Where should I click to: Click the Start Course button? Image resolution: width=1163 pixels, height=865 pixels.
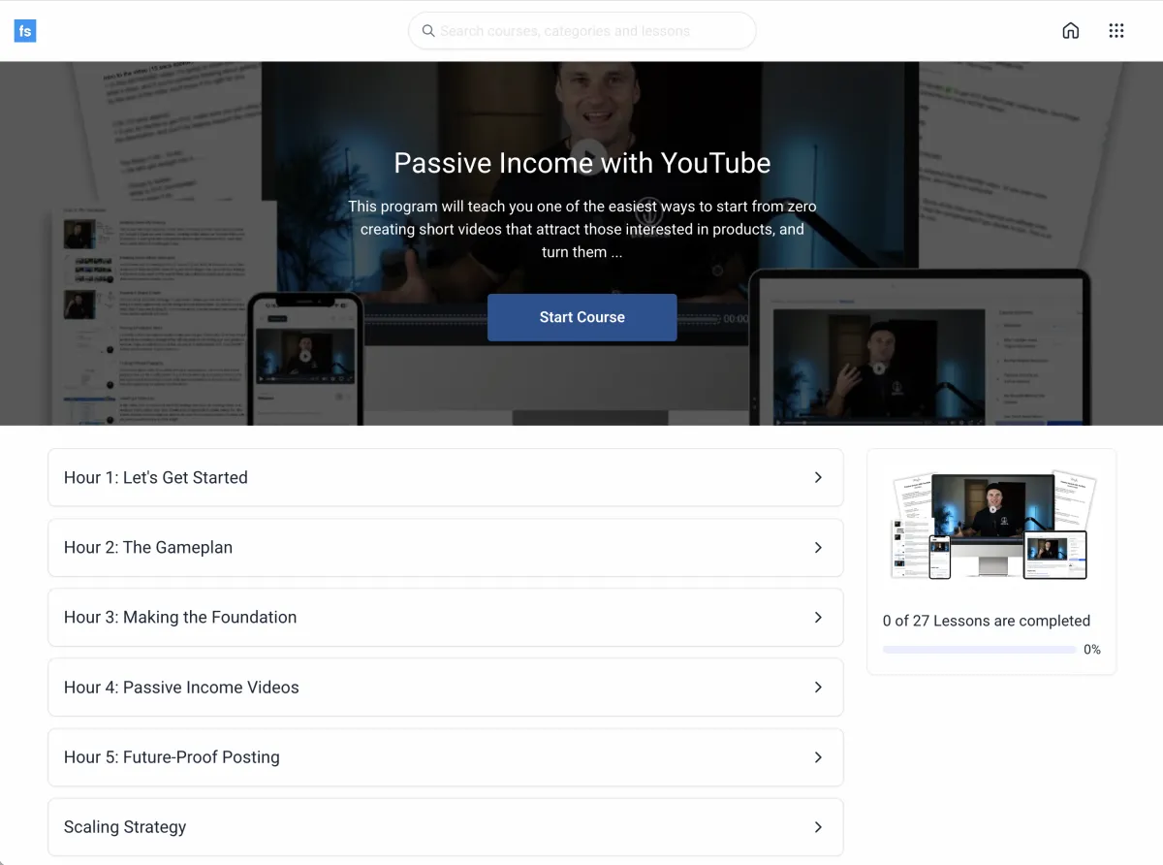point(582,317)
